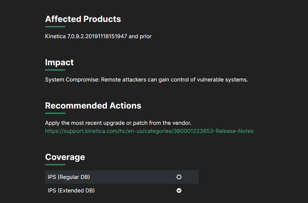This screenshot has height=203, width=308.
Task: Click the Recommended Actions heading
Action: pyautogui.click(x=93, y=106)
